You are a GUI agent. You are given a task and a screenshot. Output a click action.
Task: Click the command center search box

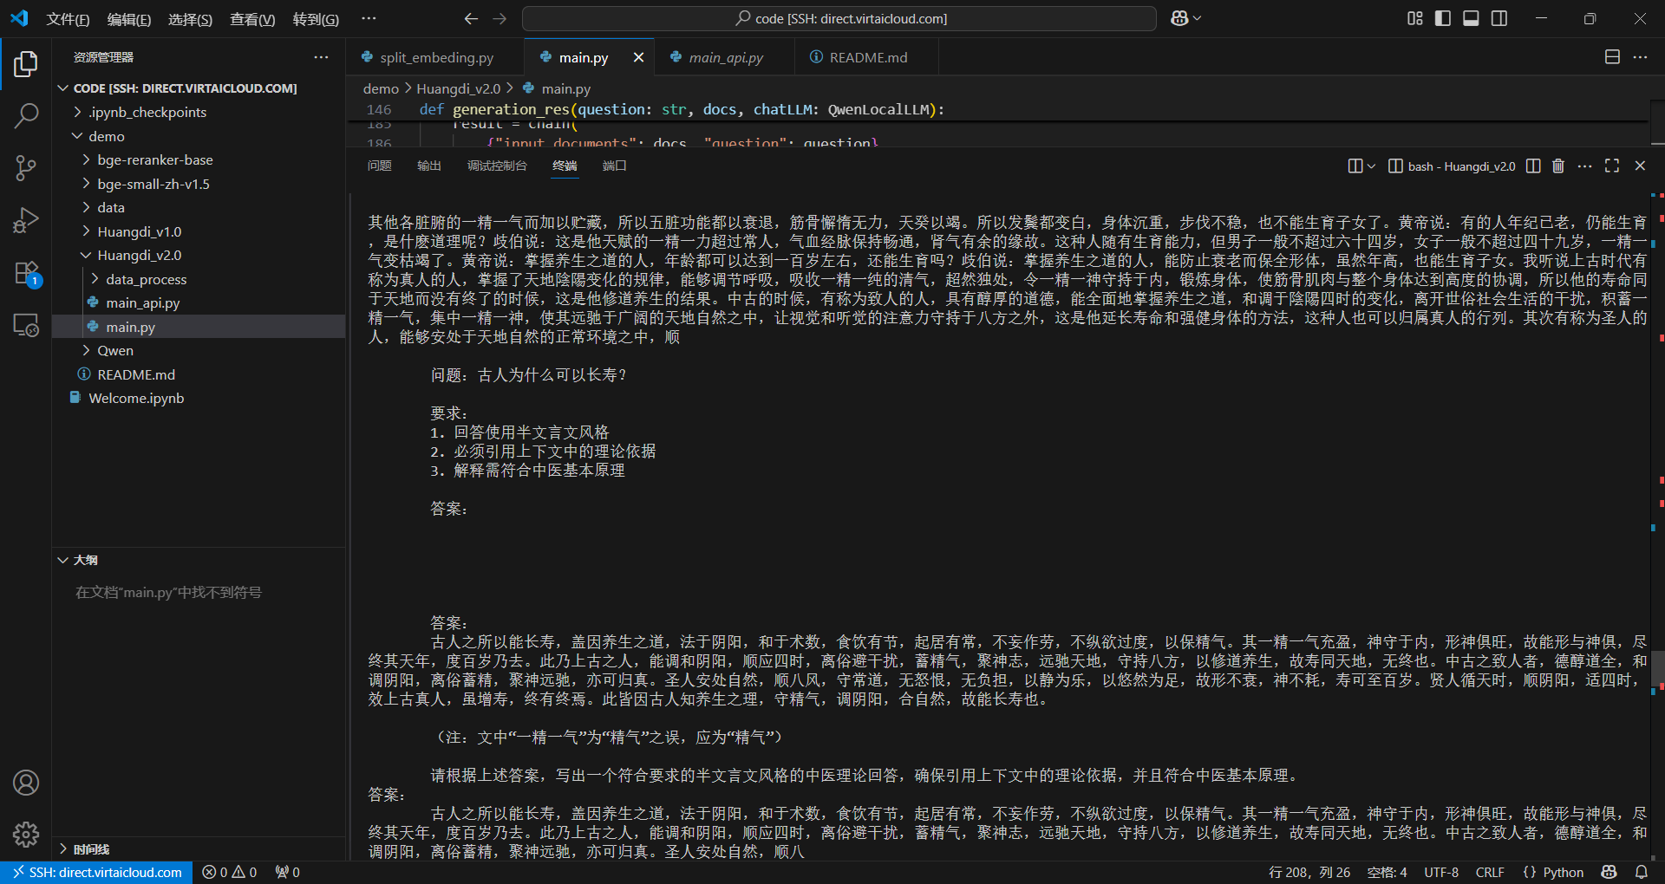839,18
